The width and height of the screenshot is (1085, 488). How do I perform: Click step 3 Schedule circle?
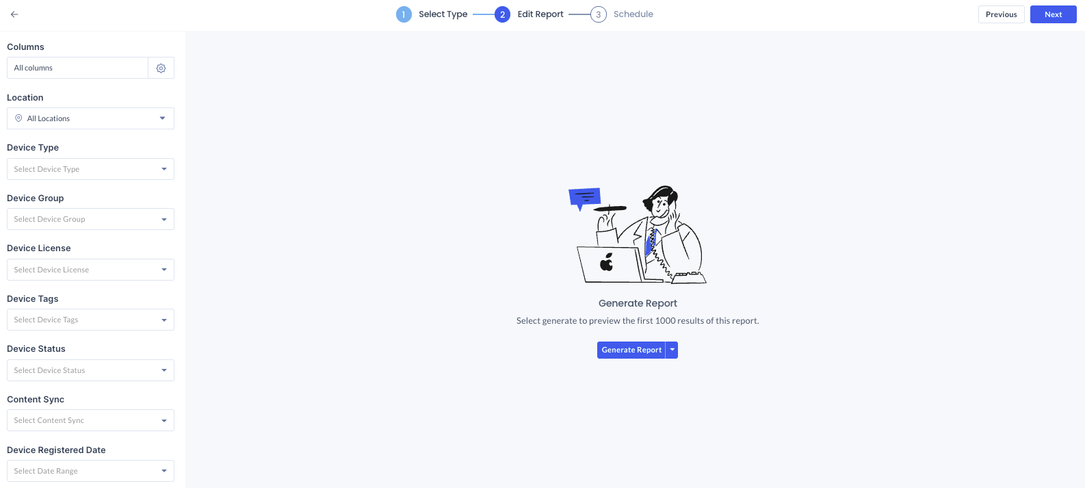599,14
